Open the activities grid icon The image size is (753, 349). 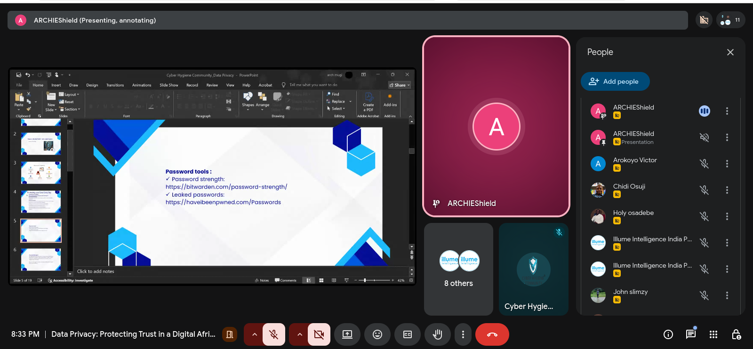[x=713, y=334]
